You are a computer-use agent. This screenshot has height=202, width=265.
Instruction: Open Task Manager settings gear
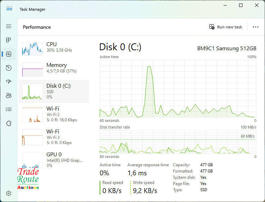(9, 193)
